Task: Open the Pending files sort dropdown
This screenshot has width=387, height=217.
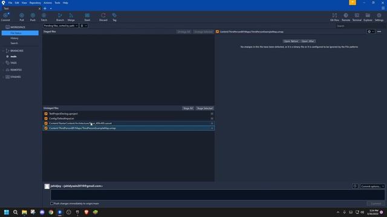Action: [x=60, y=25]
